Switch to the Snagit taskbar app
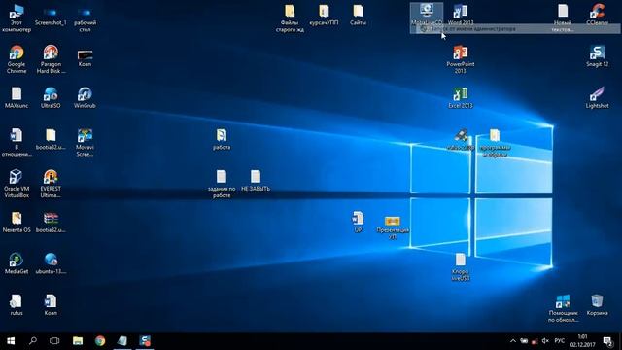The width and height of the screenshot is (622, 350). [145, 341]
